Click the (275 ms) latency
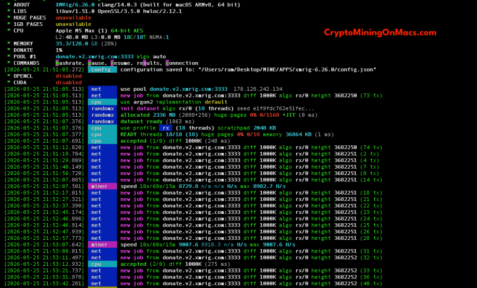477x288 pixels. 217,264
